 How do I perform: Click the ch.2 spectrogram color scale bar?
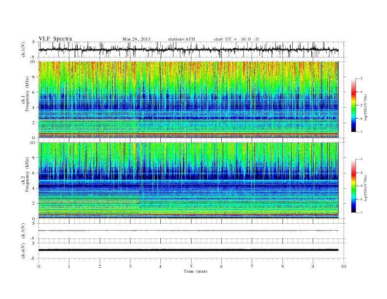353,186
